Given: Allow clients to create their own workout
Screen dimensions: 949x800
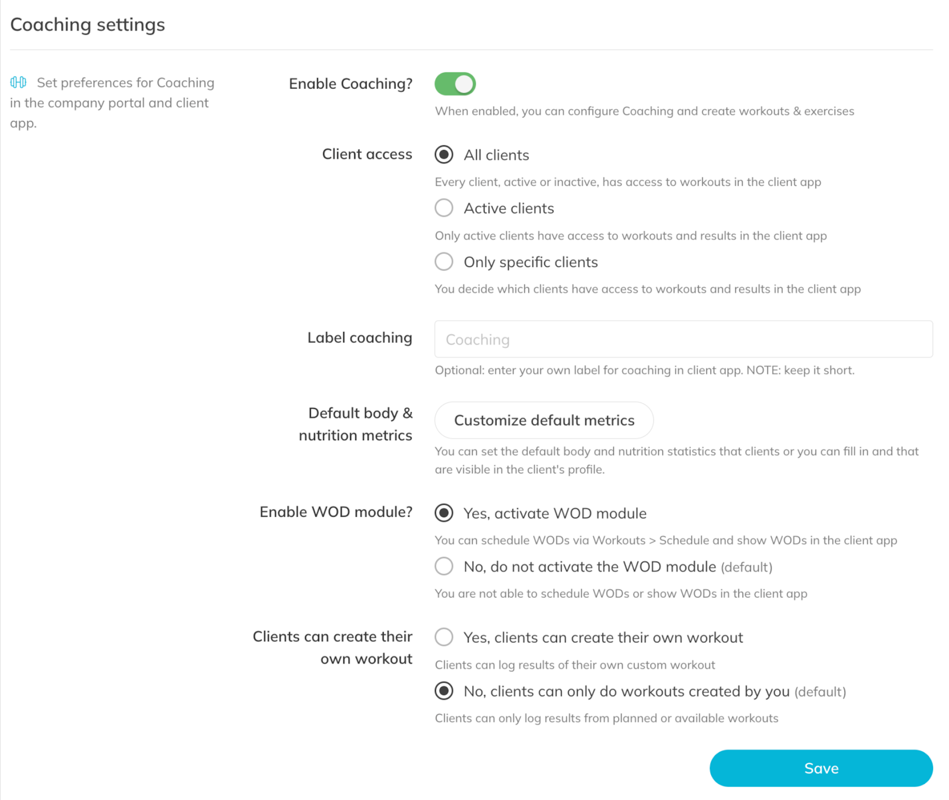Looking at the screenshot, I should pyautogui.click(x=444, y=638).
